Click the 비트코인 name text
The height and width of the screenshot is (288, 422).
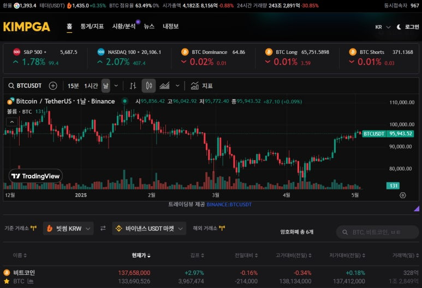[x=24, y=273]
